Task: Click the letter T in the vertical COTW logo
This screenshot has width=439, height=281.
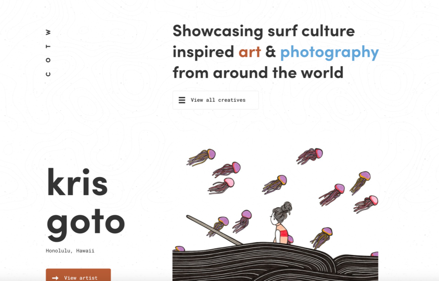Action: [48, 46]
